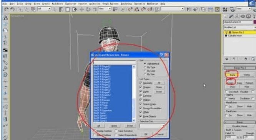The width and height of the screenshot is (256, 140).
Task: Switch to the Hierarchy command panel tab
Action: point(237,16)
